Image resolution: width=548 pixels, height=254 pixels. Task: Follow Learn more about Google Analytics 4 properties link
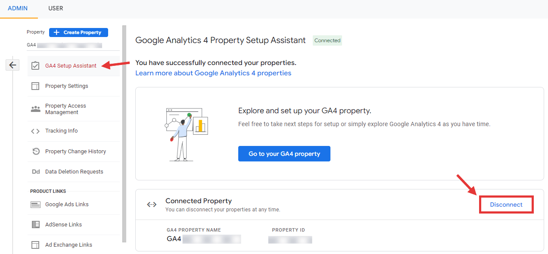pyautogui.click(x=213, y=73)
